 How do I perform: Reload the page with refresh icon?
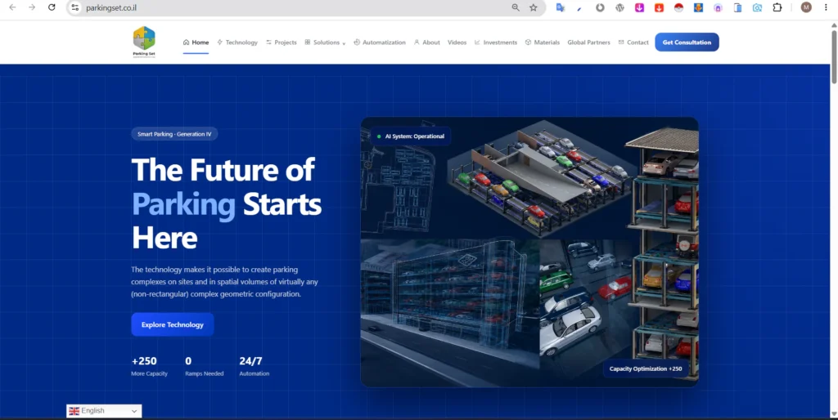52,7
